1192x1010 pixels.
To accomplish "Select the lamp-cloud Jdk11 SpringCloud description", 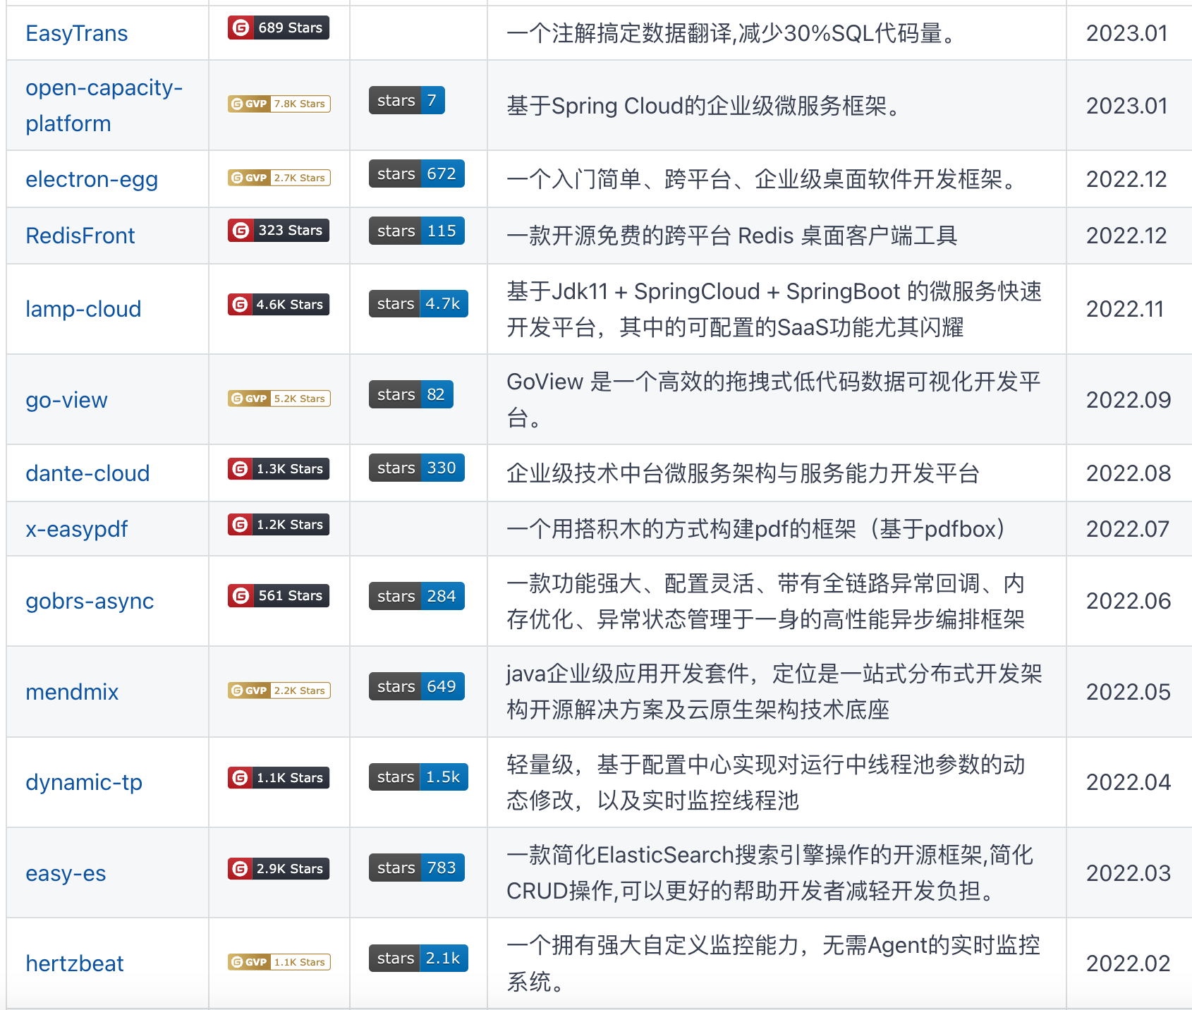I will 774,309.
